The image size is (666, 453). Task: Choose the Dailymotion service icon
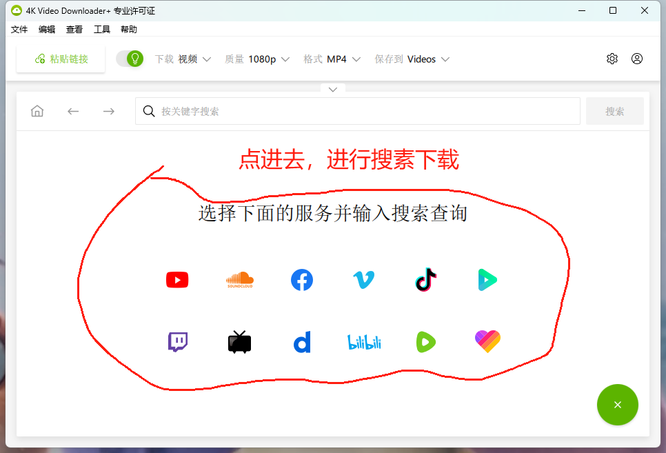(303, 342)
